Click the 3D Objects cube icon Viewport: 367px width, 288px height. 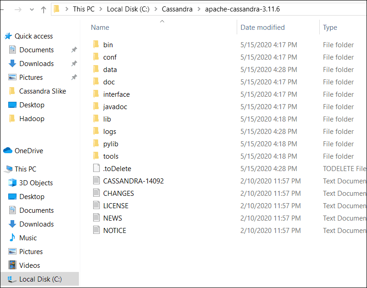(x=12, y=183)
